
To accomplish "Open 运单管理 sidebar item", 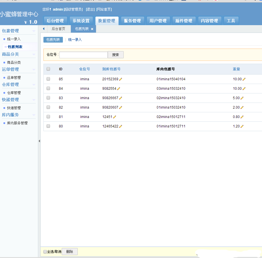I will tap(14, 78).
